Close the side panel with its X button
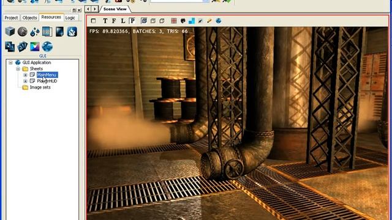 (79, 10)
